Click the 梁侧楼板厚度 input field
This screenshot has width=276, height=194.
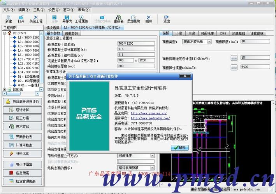(136, 66)
